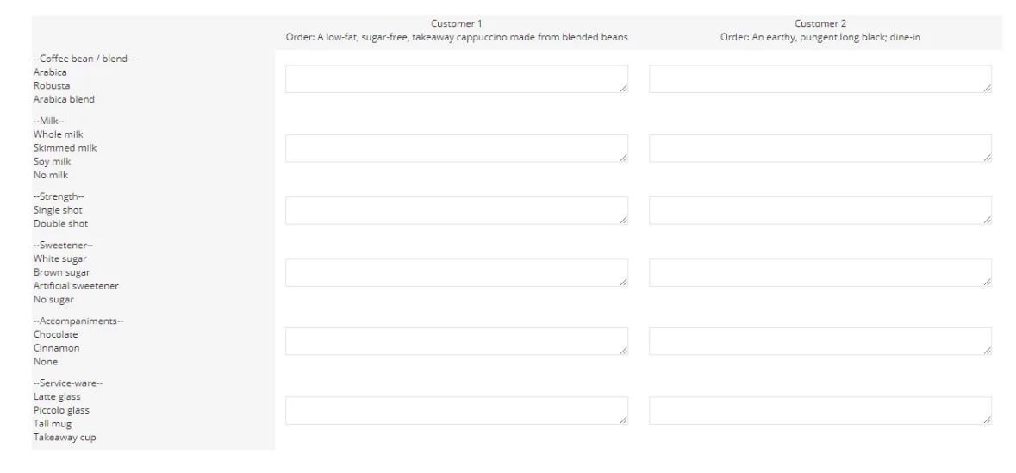Click Customer 1 Service-ware text box
The image size is (1016, 473).
[x=456, y=411]
